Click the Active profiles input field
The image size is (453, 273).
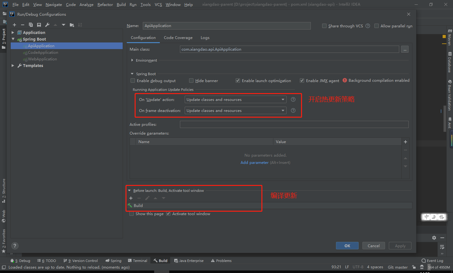point(294,125)
